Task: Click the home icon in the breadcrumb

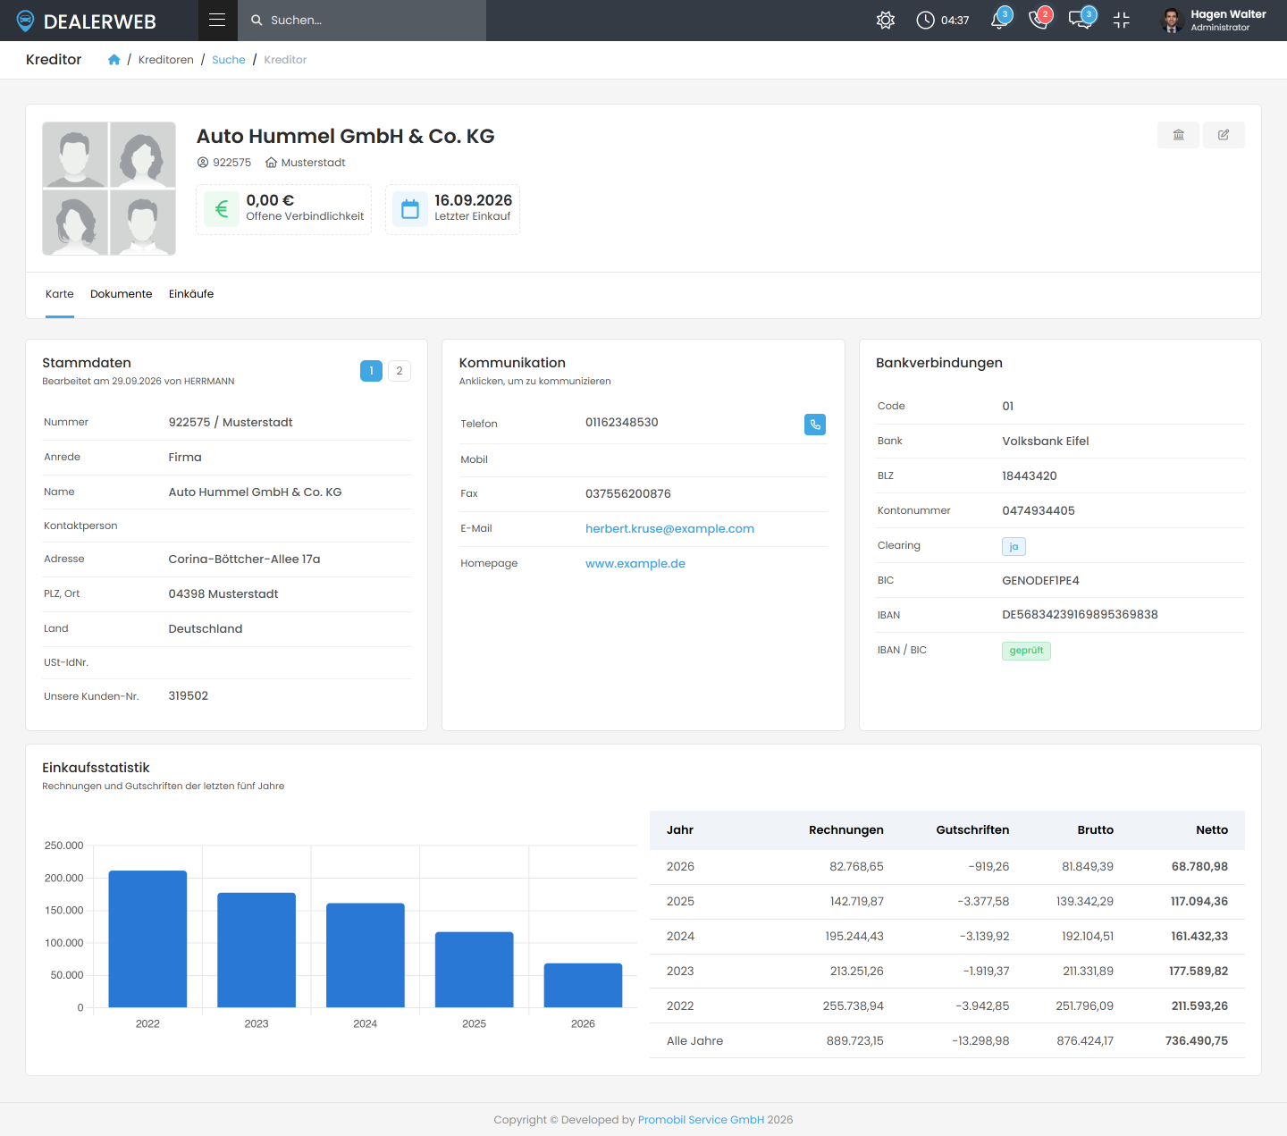Action: click(x=114, y=60)
